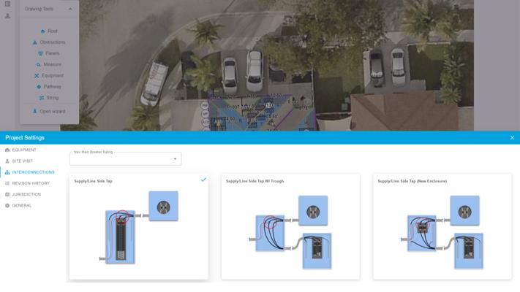The height and width of the screenshot is (292, 520).
Task: Select the Equipment drawing tool
Action: coord(49,75)
